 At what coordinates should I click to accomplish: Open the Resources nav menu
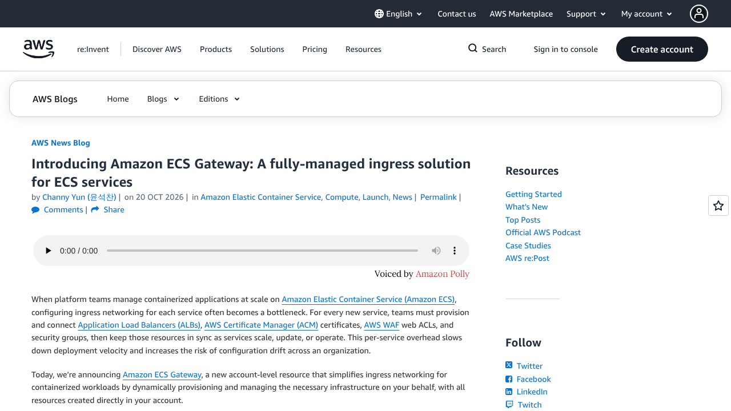point(363,49)
